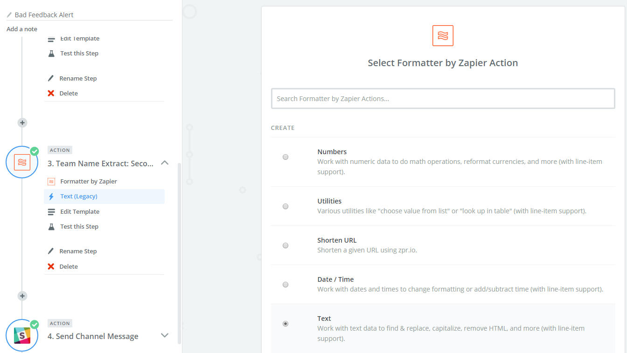The image size is (627, 353).
Task: Click the pencil icon beside Bad Feedback Alert
Action: pyautogui.click(x=9, y=15)
